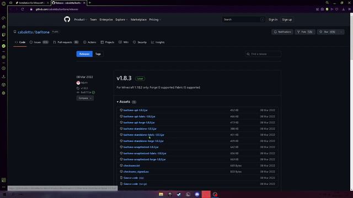Open the Twitch icon in the browser sidebar
The width and height of the screenshot is (353, 198).
coord(4,35)
